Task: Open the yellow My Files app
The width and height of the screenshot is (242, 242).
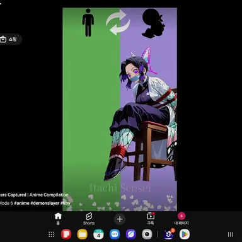Action: pos(82,234)
